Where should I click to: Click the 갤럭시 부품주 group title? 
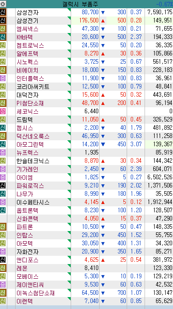[80, 4]
